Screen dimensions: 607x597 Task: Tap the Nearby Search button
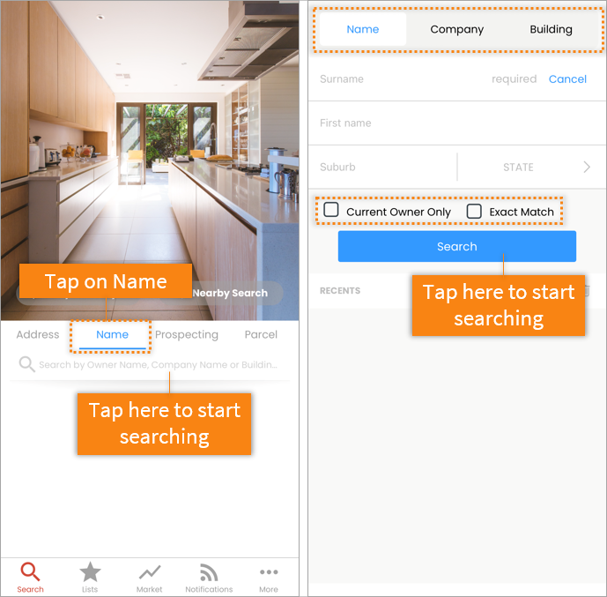pyautogui.click(x=230, y=293)
